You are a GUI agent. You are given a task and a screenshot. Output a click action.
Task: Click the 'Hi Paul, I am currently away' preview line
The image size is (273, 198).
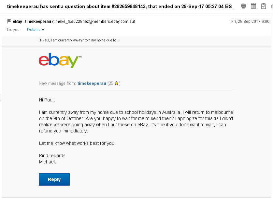pyautogui.click(x=79, y=40)
